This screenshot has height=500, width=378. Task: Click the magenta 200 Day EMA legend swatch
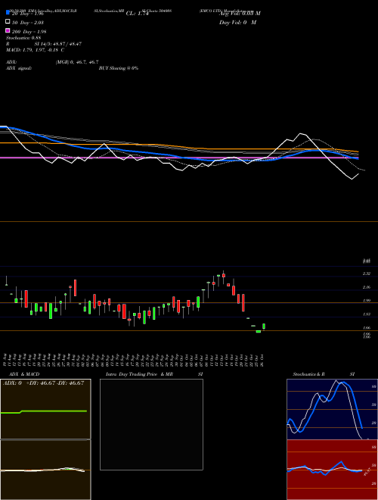point(8,30)
